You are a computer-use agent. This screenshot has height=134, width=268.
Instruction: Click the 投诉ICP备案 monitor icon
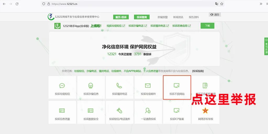(x=177, y=111)
